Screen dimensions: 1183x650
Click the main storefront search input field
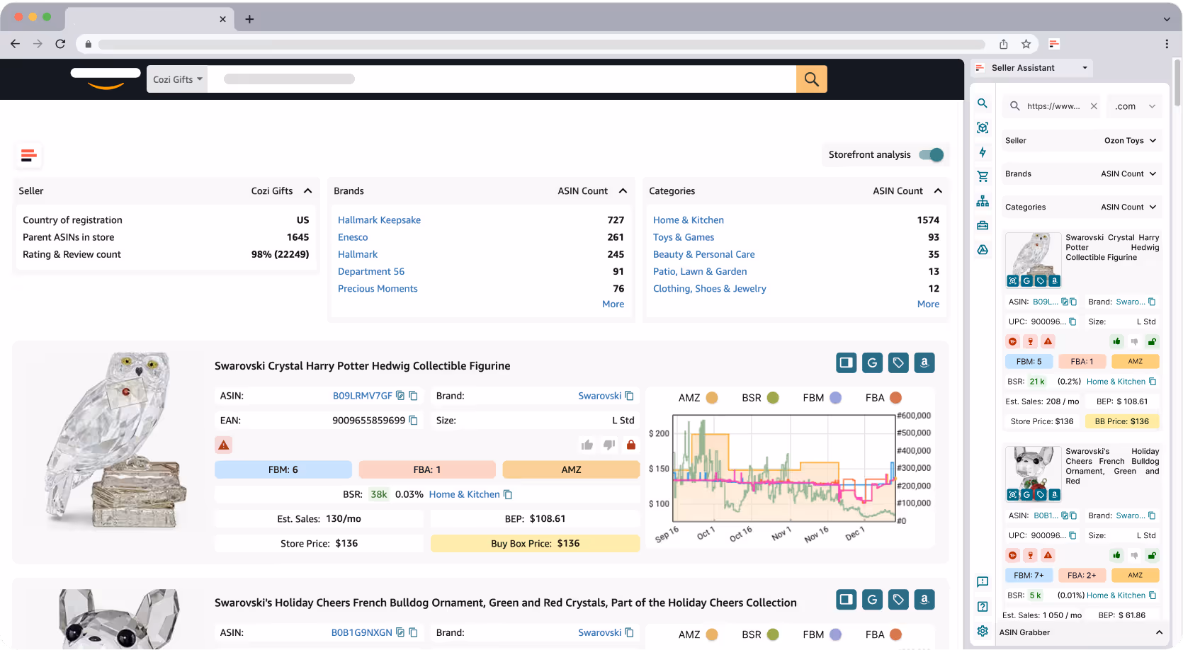click(502, 79)
